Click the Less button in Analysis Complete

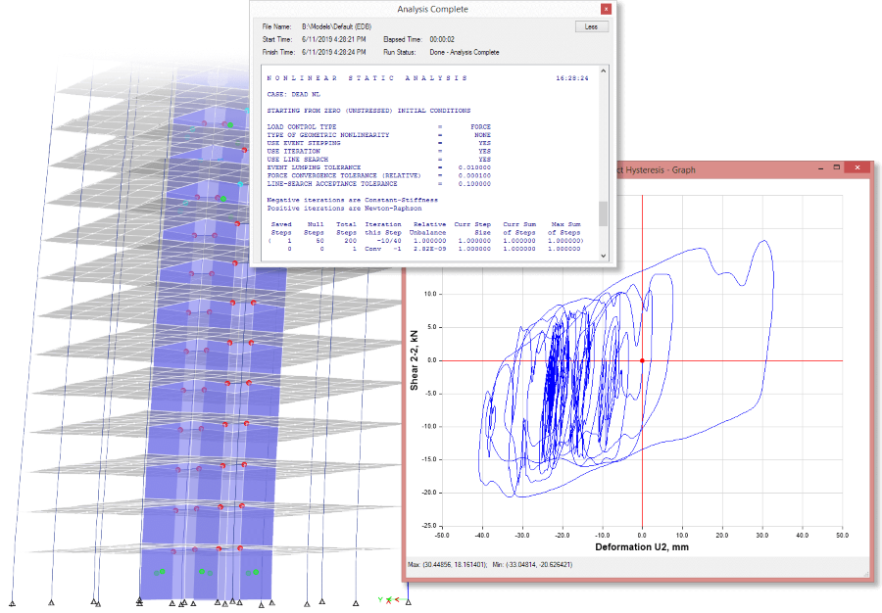pos(591,26)
